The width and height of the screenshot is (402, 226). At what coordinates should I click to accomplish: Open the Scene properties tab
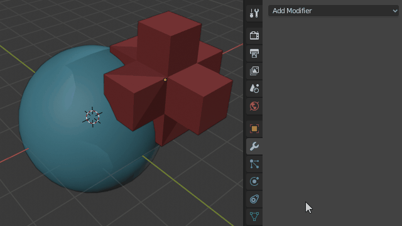pos(254,89)
